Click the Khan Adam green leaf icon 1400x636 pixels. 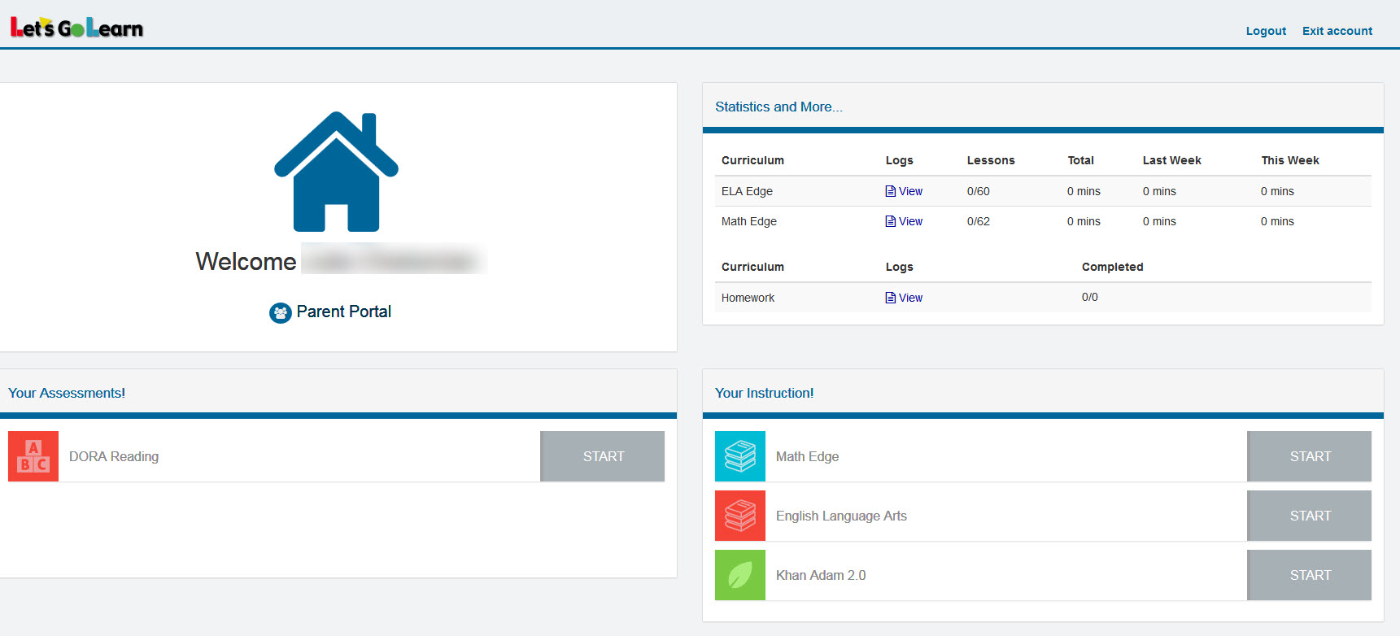[740, 575]
